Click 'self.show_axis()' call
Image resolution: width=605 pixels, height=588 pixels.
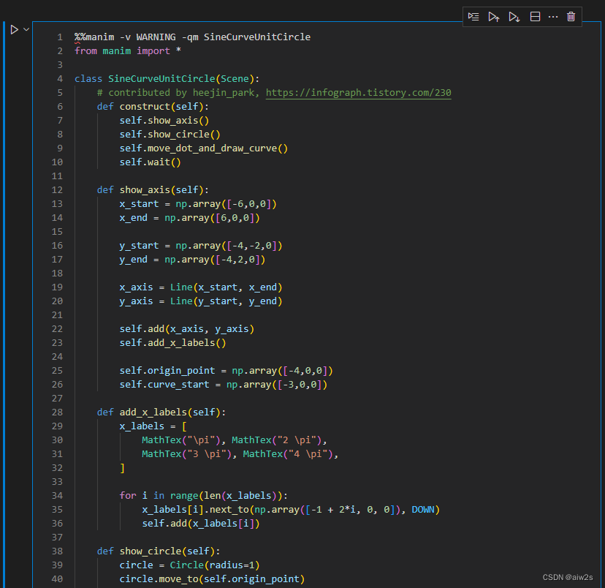164,121
